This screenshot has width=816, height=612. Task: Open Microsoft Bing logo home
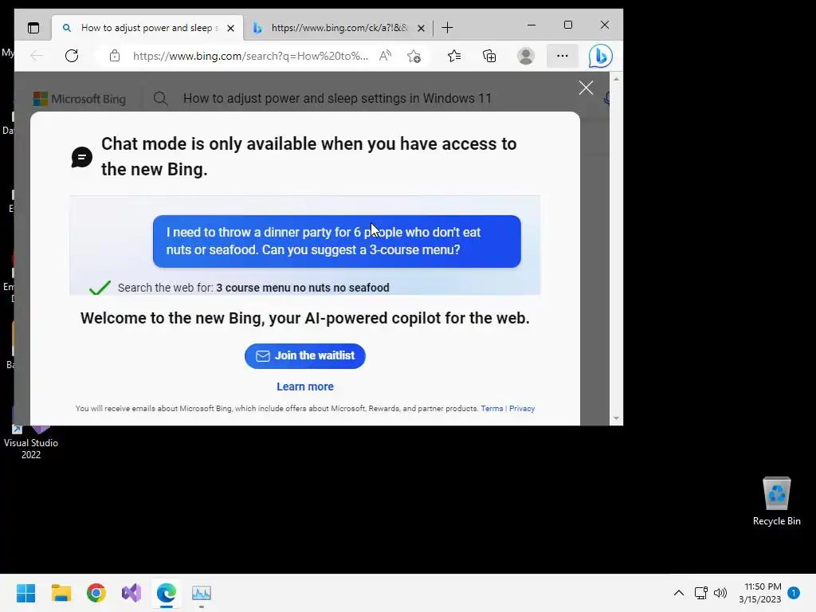[79, 98]
